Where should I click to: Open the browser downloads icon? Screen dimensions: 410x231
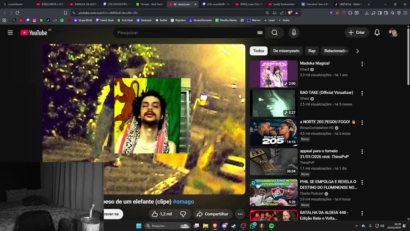[x=367, y=13]
